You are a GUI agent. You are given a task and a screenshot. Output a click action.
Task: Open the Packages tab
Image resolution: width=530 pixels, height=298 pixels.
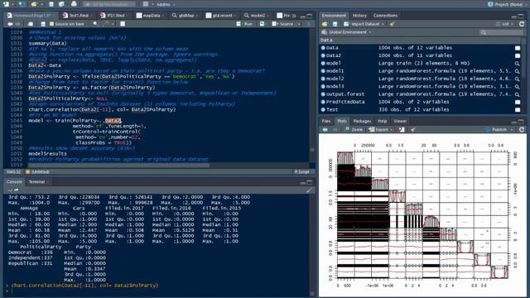pyautogui.click(x=362, y=121)
